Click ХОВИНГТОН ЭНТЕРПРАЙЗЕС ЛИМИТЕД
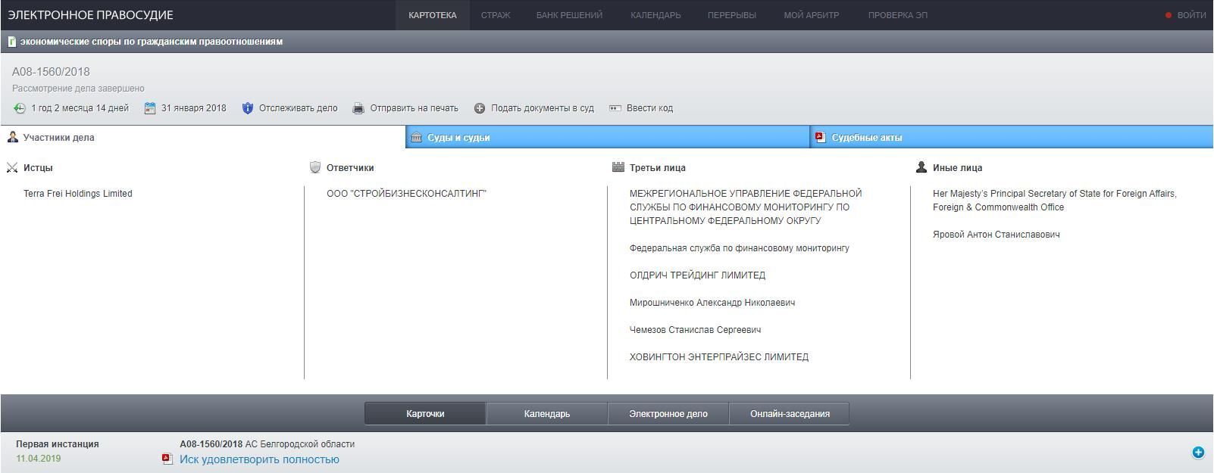 pos(719,357)
